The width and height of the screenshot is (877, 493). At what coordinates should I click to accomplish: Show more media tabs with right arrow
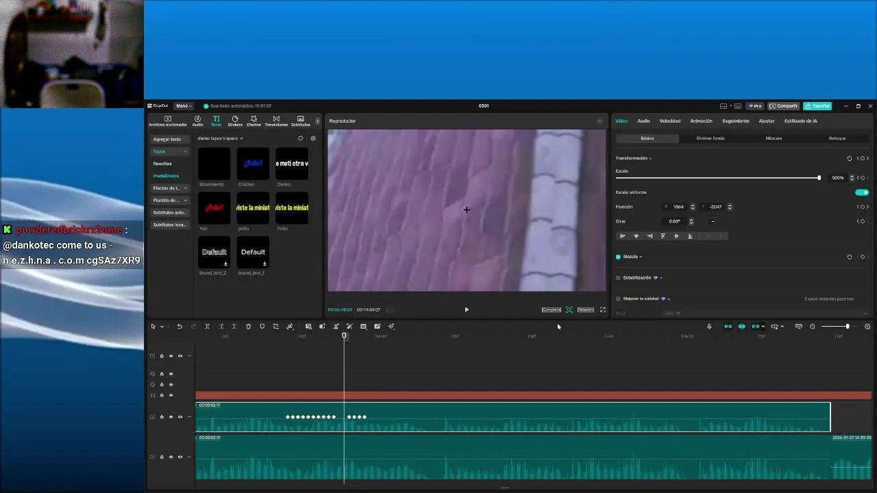pos(317,121)
